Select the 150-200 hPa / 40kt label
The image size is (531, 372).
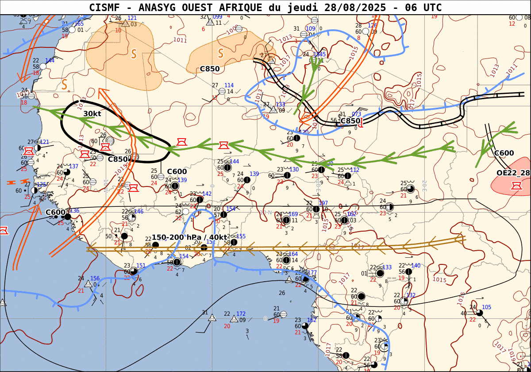point(189,237)
